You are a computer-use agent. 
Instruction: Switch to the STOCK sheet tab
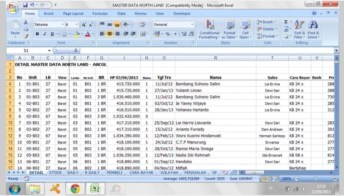point(55,173)
